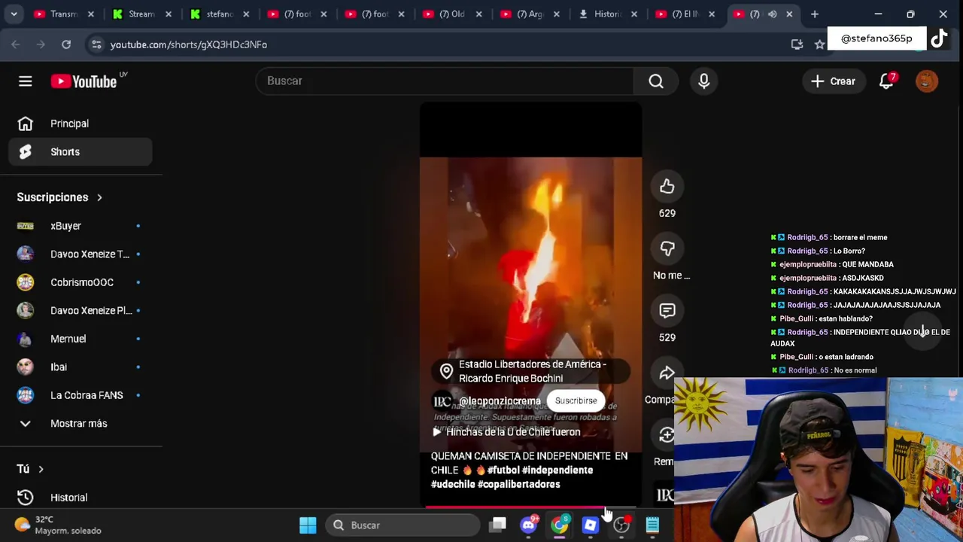
Task: Expand the Suscripciones section chevron
Action: pos(99,197)
